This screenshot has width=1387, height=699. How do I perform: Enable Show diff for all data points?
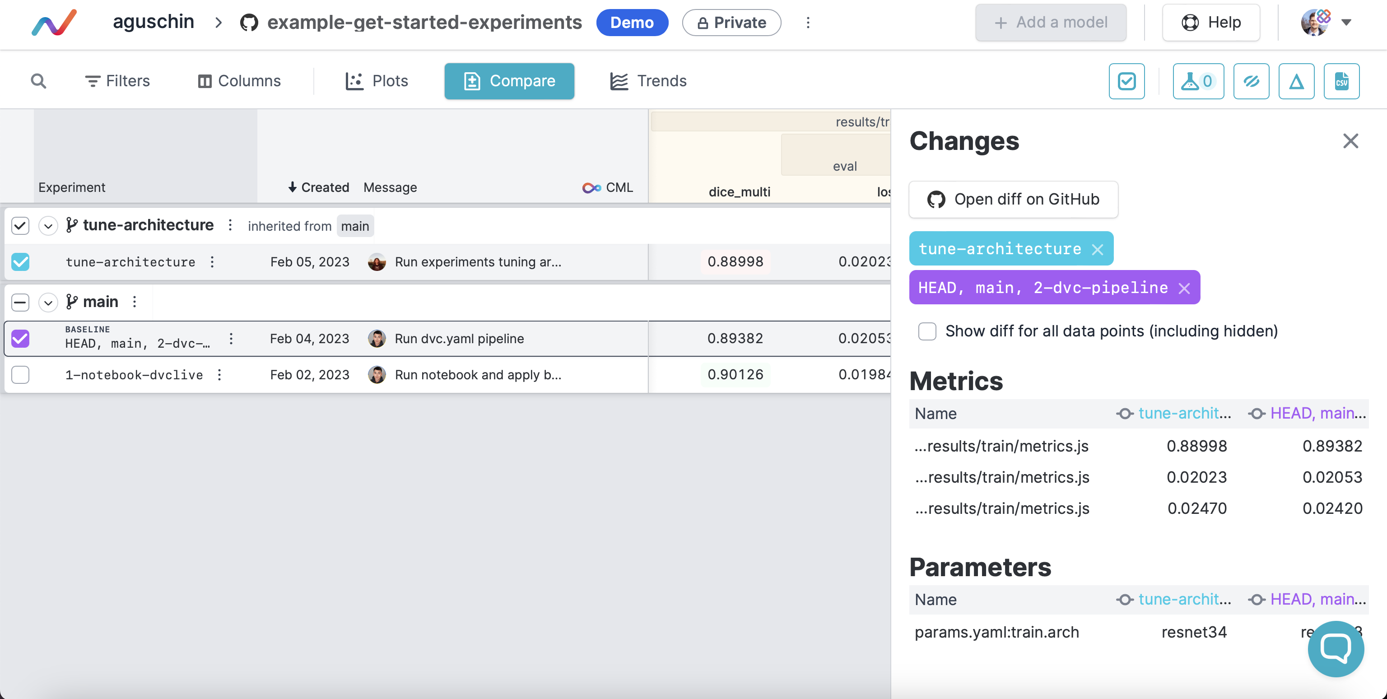[x=927, y=331]
